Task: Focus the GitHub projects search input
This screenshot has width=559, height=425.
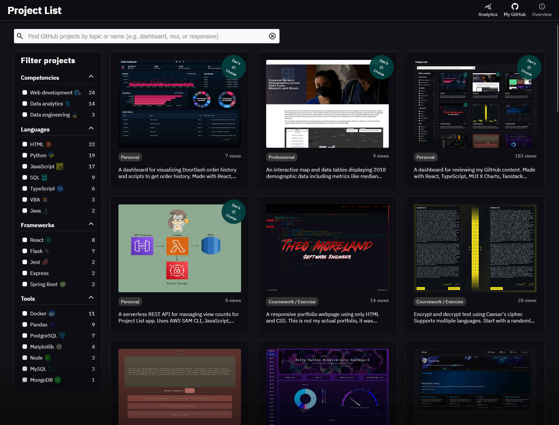Action: (146, 36)
